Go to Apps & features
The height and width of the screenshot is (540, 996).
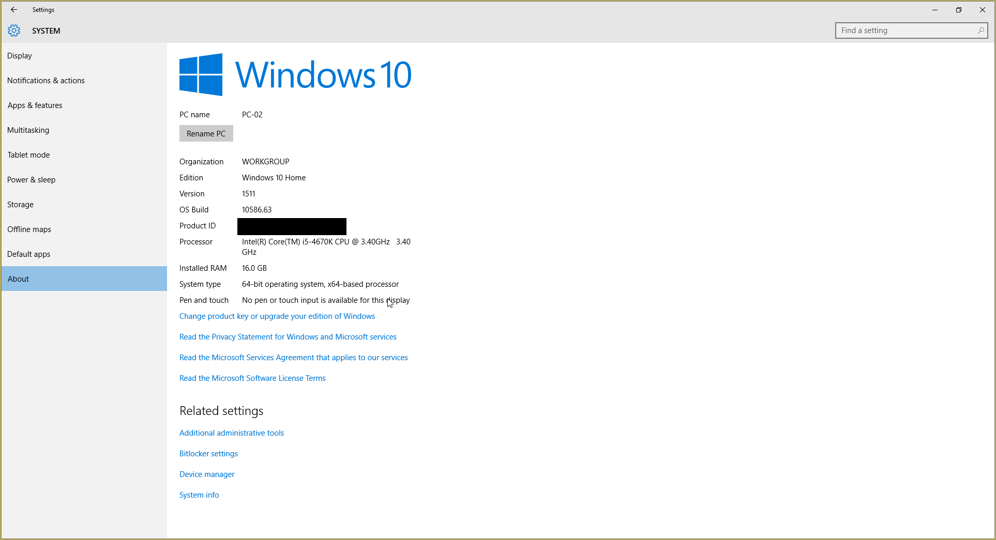point(35,105)
